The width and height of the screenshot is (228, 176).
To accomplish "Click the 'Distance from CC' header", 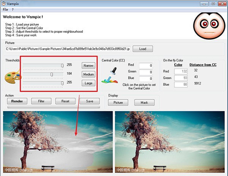I will (x=203, y=65).
